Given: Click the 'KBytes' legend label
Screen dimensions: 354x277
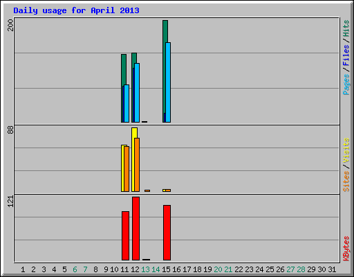Looking at the screenshot, I should 346,249.
